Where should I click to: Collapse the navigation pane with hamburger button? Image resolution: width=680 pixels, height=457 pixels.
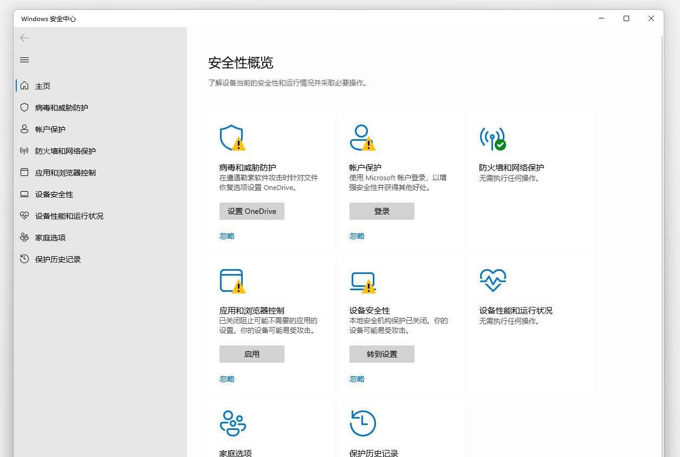pos(24,60)
